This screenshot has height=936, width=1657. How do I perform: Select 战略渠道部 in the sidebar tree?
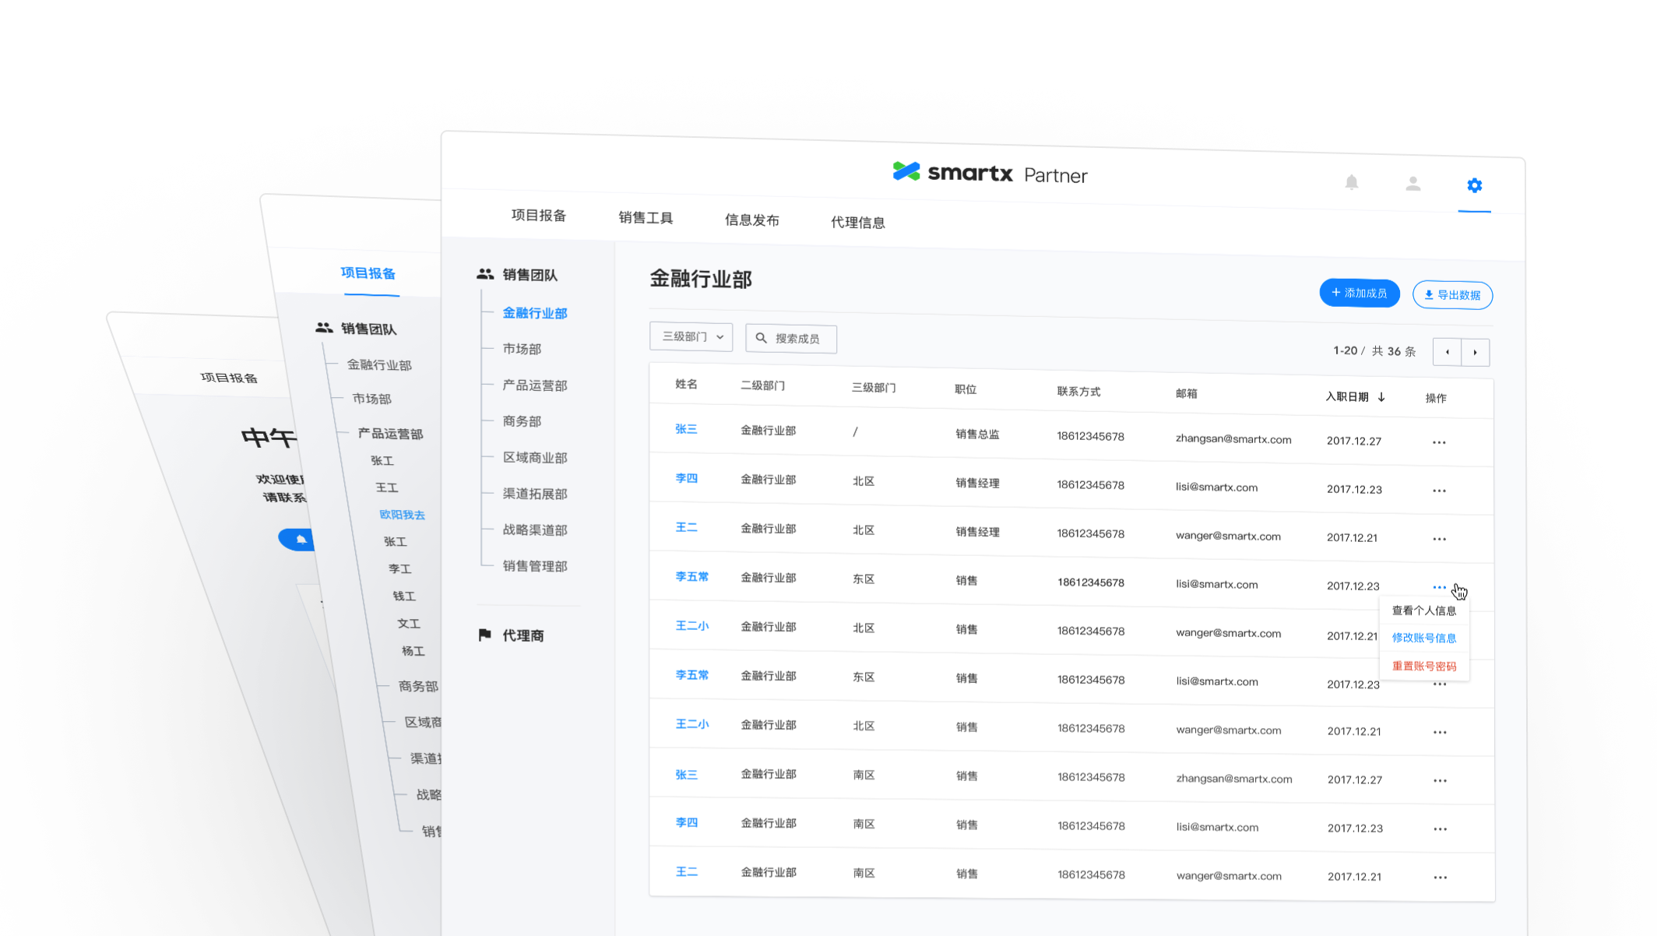535,530
